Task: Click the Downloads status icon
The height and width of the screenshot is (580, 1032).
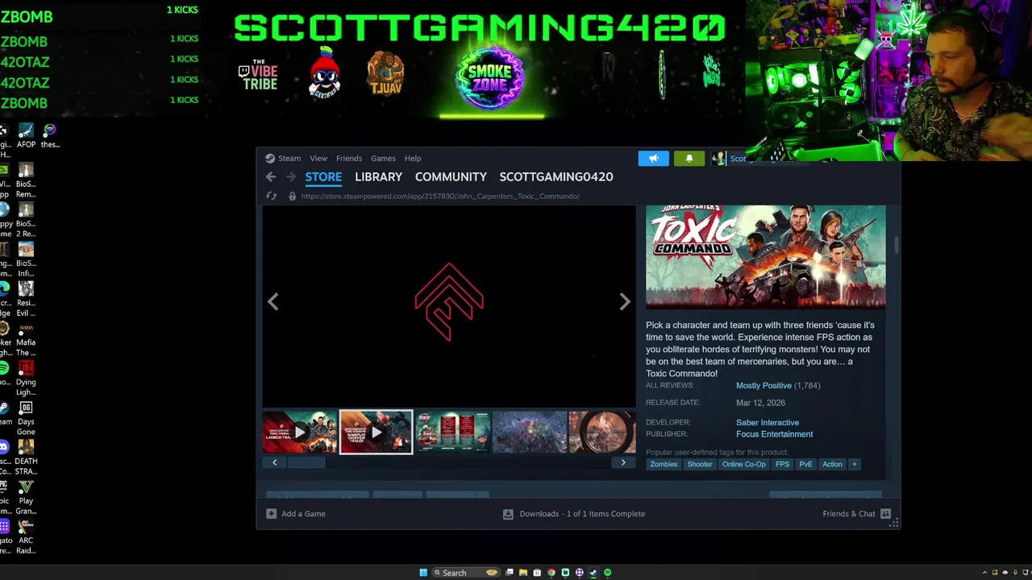Action: pyautogui.click(x=508, y=514)
